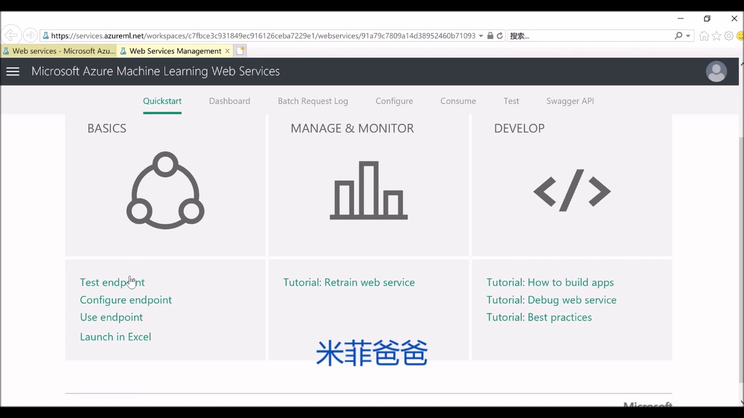Switch to the Consume tab
The height and width of the screenshot is (418, 744).
pos(458,101)
